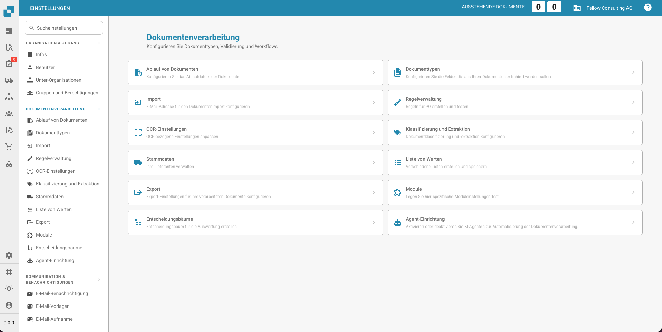This screenshot has width=662, height=332.
Task: Select the document search icon in the sidebar rail
Action: (9, 47)
